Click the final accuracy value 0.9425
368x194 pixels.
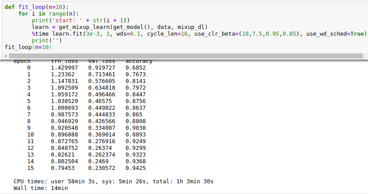tap(135, 168)
